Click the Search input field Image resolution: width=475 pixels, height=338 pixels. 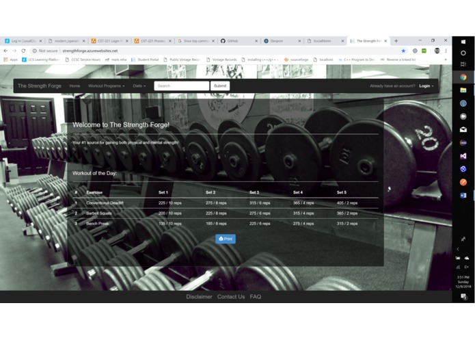182,86
